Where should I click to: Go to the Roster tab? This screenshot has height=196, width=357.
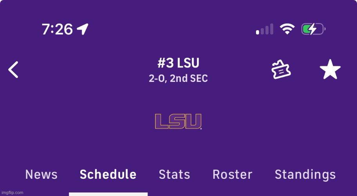(232, 174)
